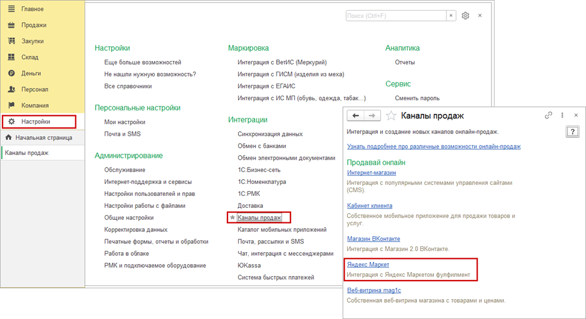Click the Поиск search input field
Screen dimensions: 586x319
(395, 16)
